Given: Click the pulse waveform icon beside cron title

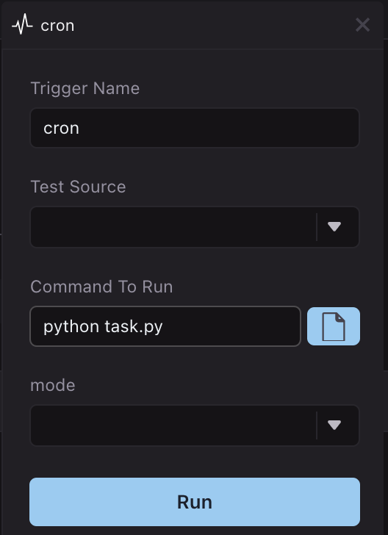Looking at the screenshot, I should pos(22,25).
